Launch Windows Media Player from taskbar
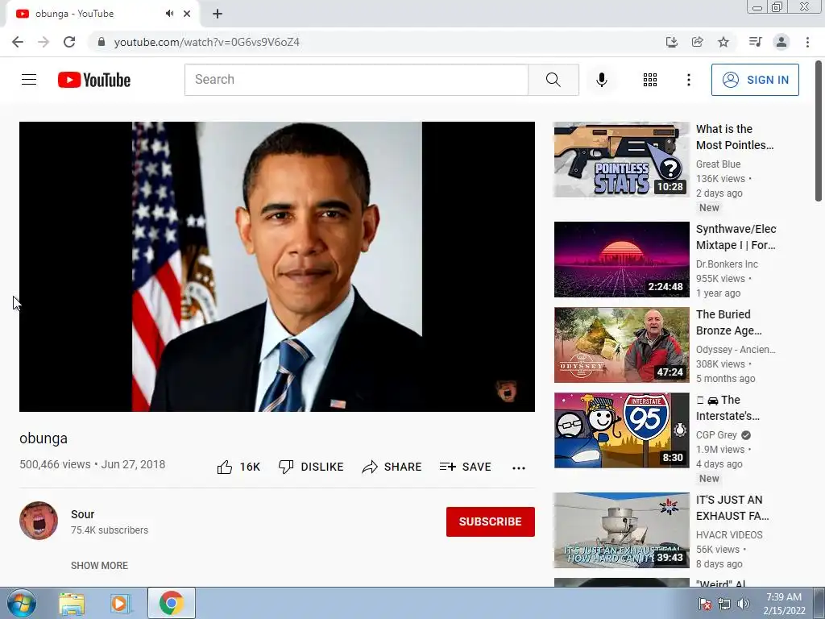The height and width of the screenshot is (619, 825). [x=121, y=604]
